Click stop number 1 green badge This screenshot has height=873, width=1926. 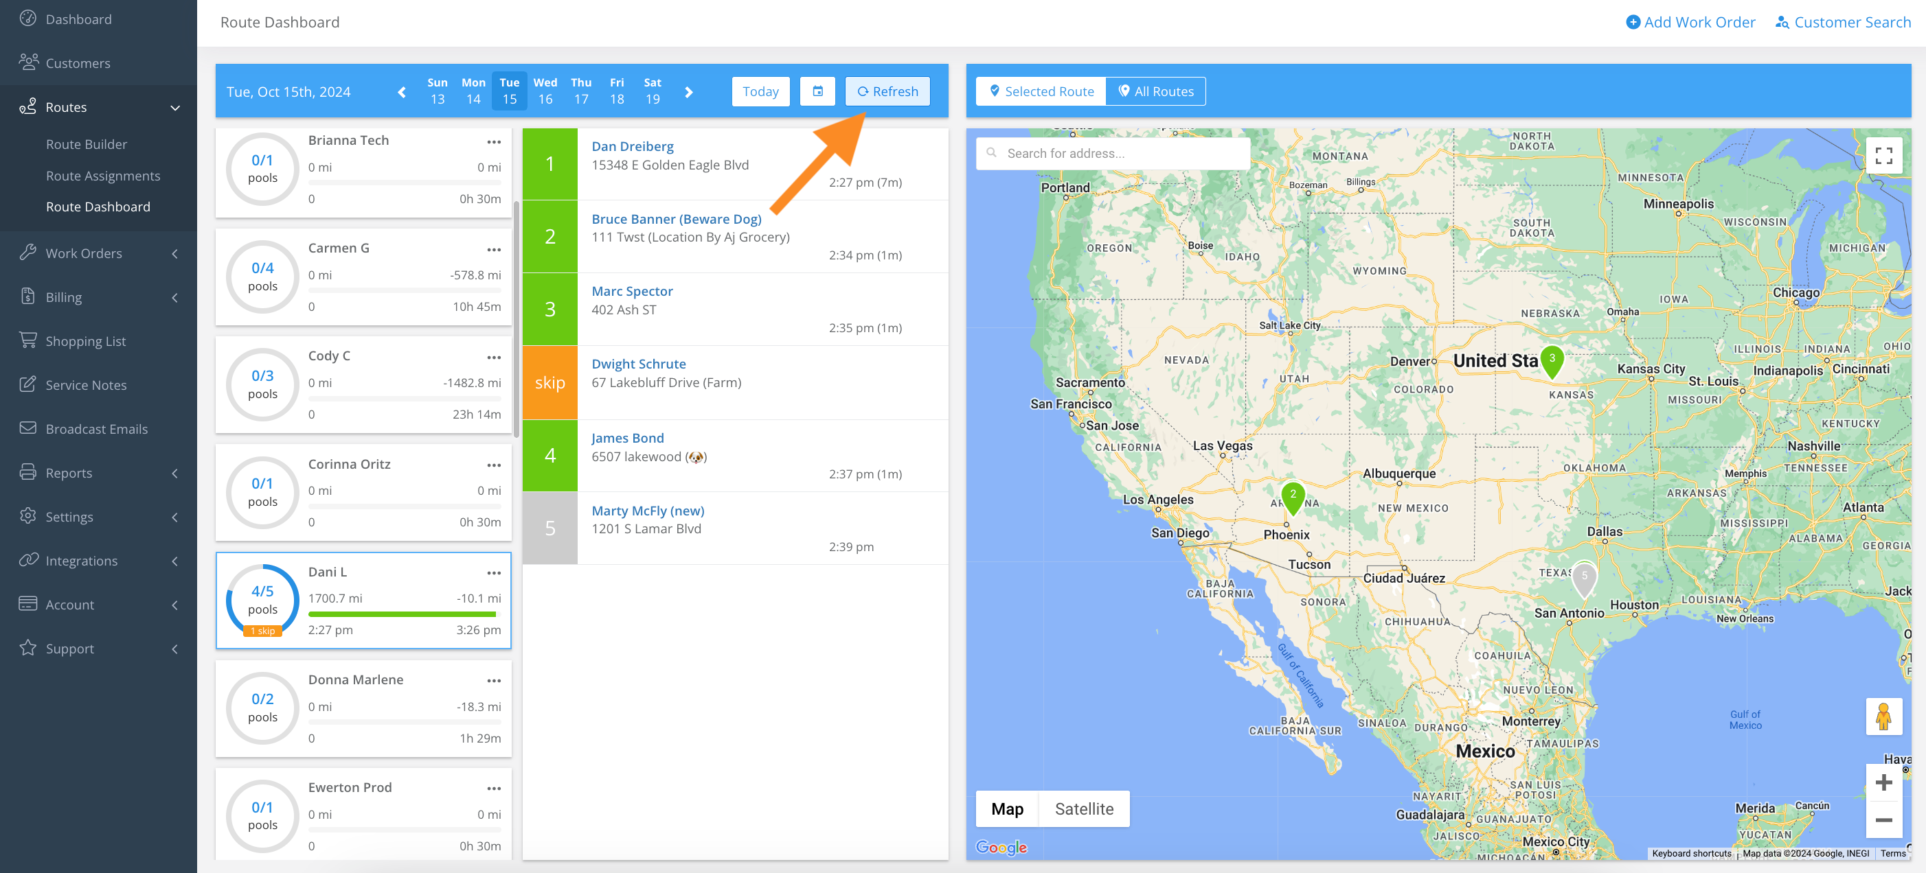pyautogui.click(x=550, y=163)
